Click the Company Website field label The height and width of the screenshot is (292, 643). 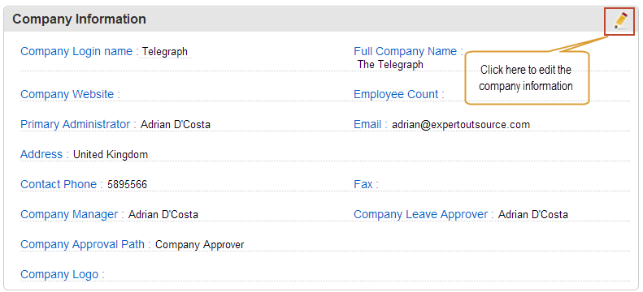pos(70,94)
